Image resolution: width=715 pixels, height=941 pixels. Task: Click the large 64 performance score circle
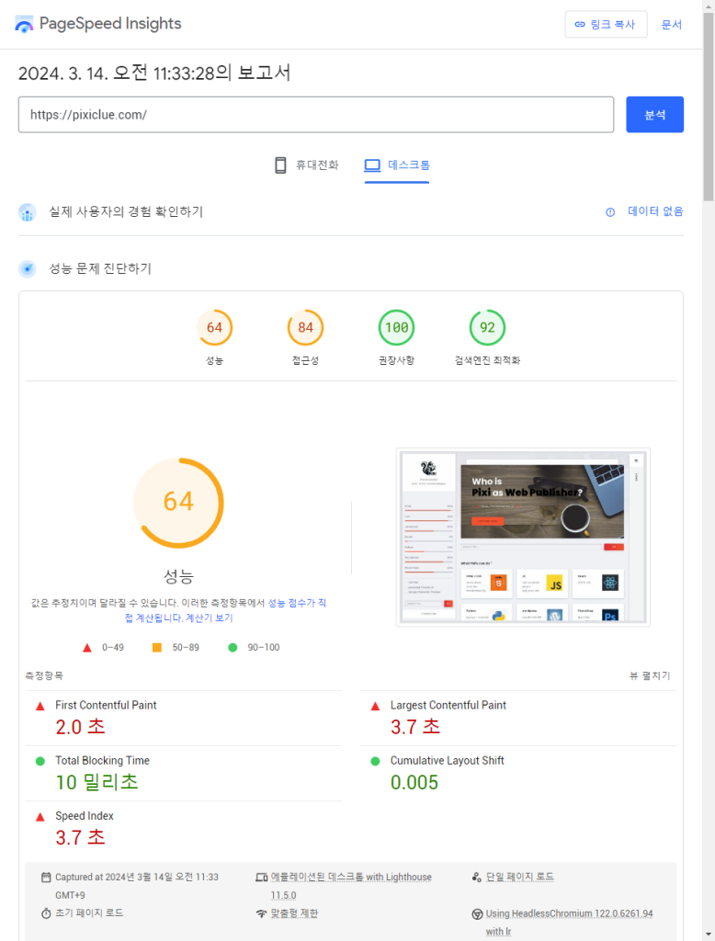[x=178, y=502]
